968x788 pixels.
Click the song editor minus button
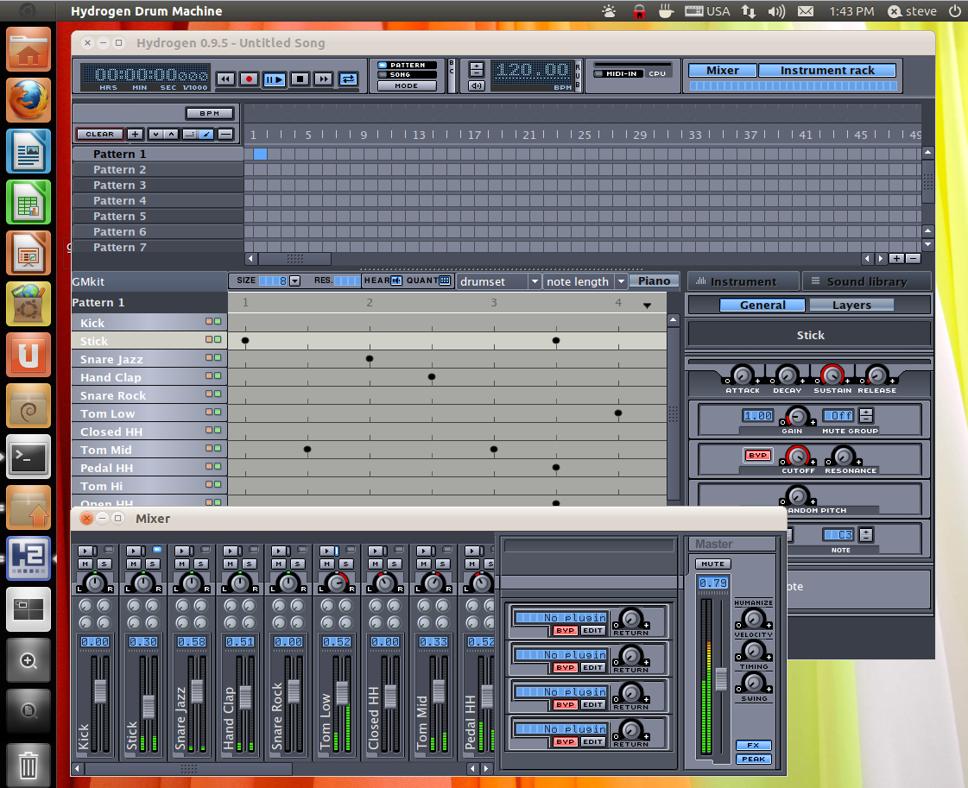pos(226,134)
